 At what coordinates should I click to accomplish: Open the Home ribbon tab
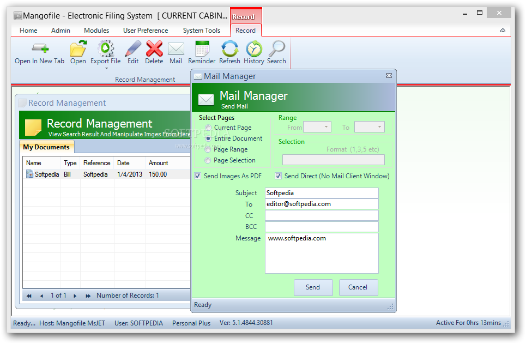tap(28, 30)
